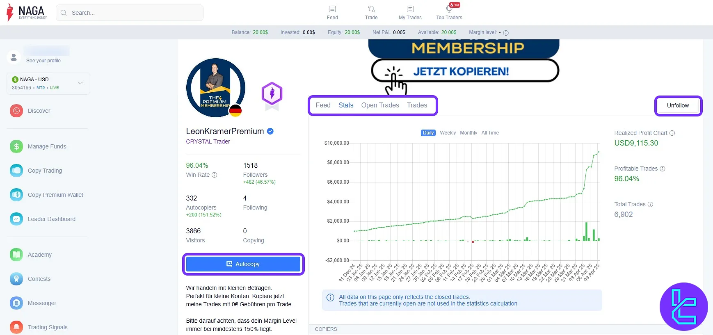Click the Contests award icon

16,279
